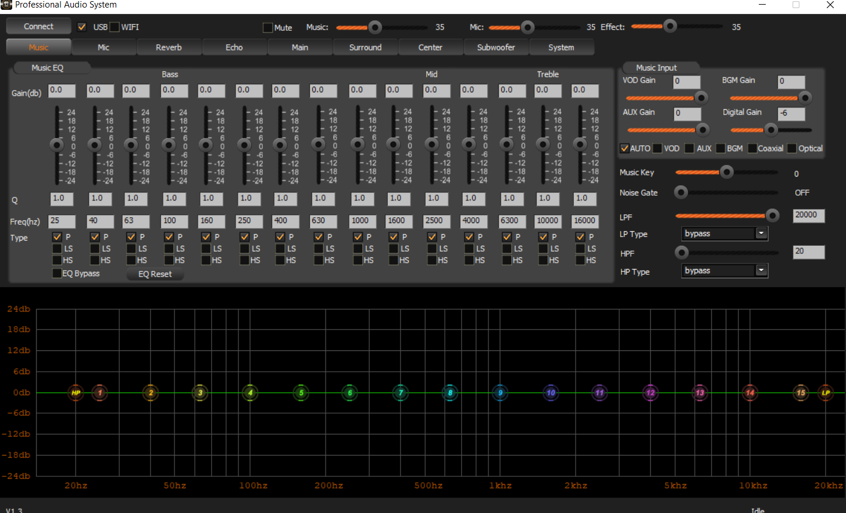Select EQ band node 9 on the graph
Viewport: 846px width, 513px height.
pyautogui.click(x=500, y=393)
